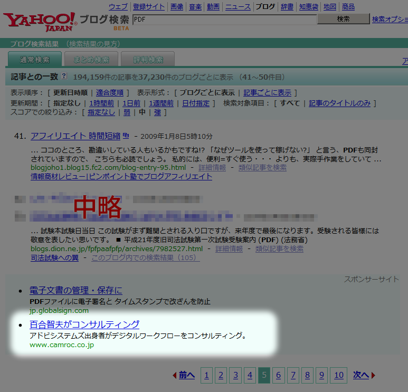This screenshot has width=408, height=392.
Task: Open 詳細情報 for blogjoho1 result
Action: (x=212, y=168)
